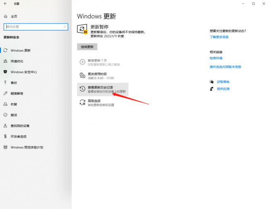Click the 恢复 recovery icon

point(5,104)
